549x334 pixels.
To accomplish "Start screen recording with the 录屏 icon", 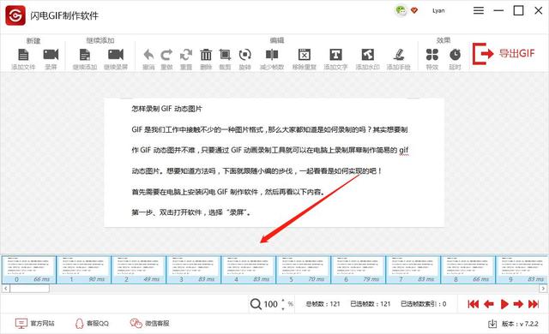I will [x=51, y=55].
